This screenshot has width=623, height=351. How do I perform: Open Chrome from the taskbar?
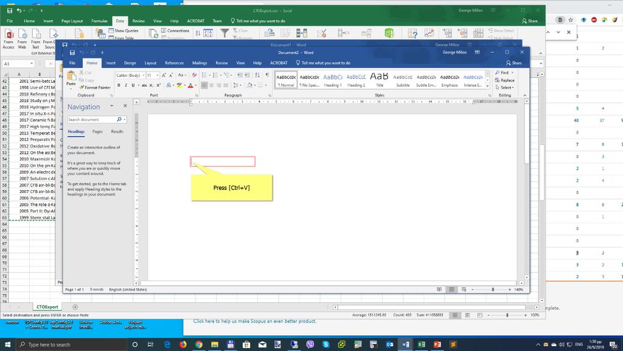coord(199,344)
